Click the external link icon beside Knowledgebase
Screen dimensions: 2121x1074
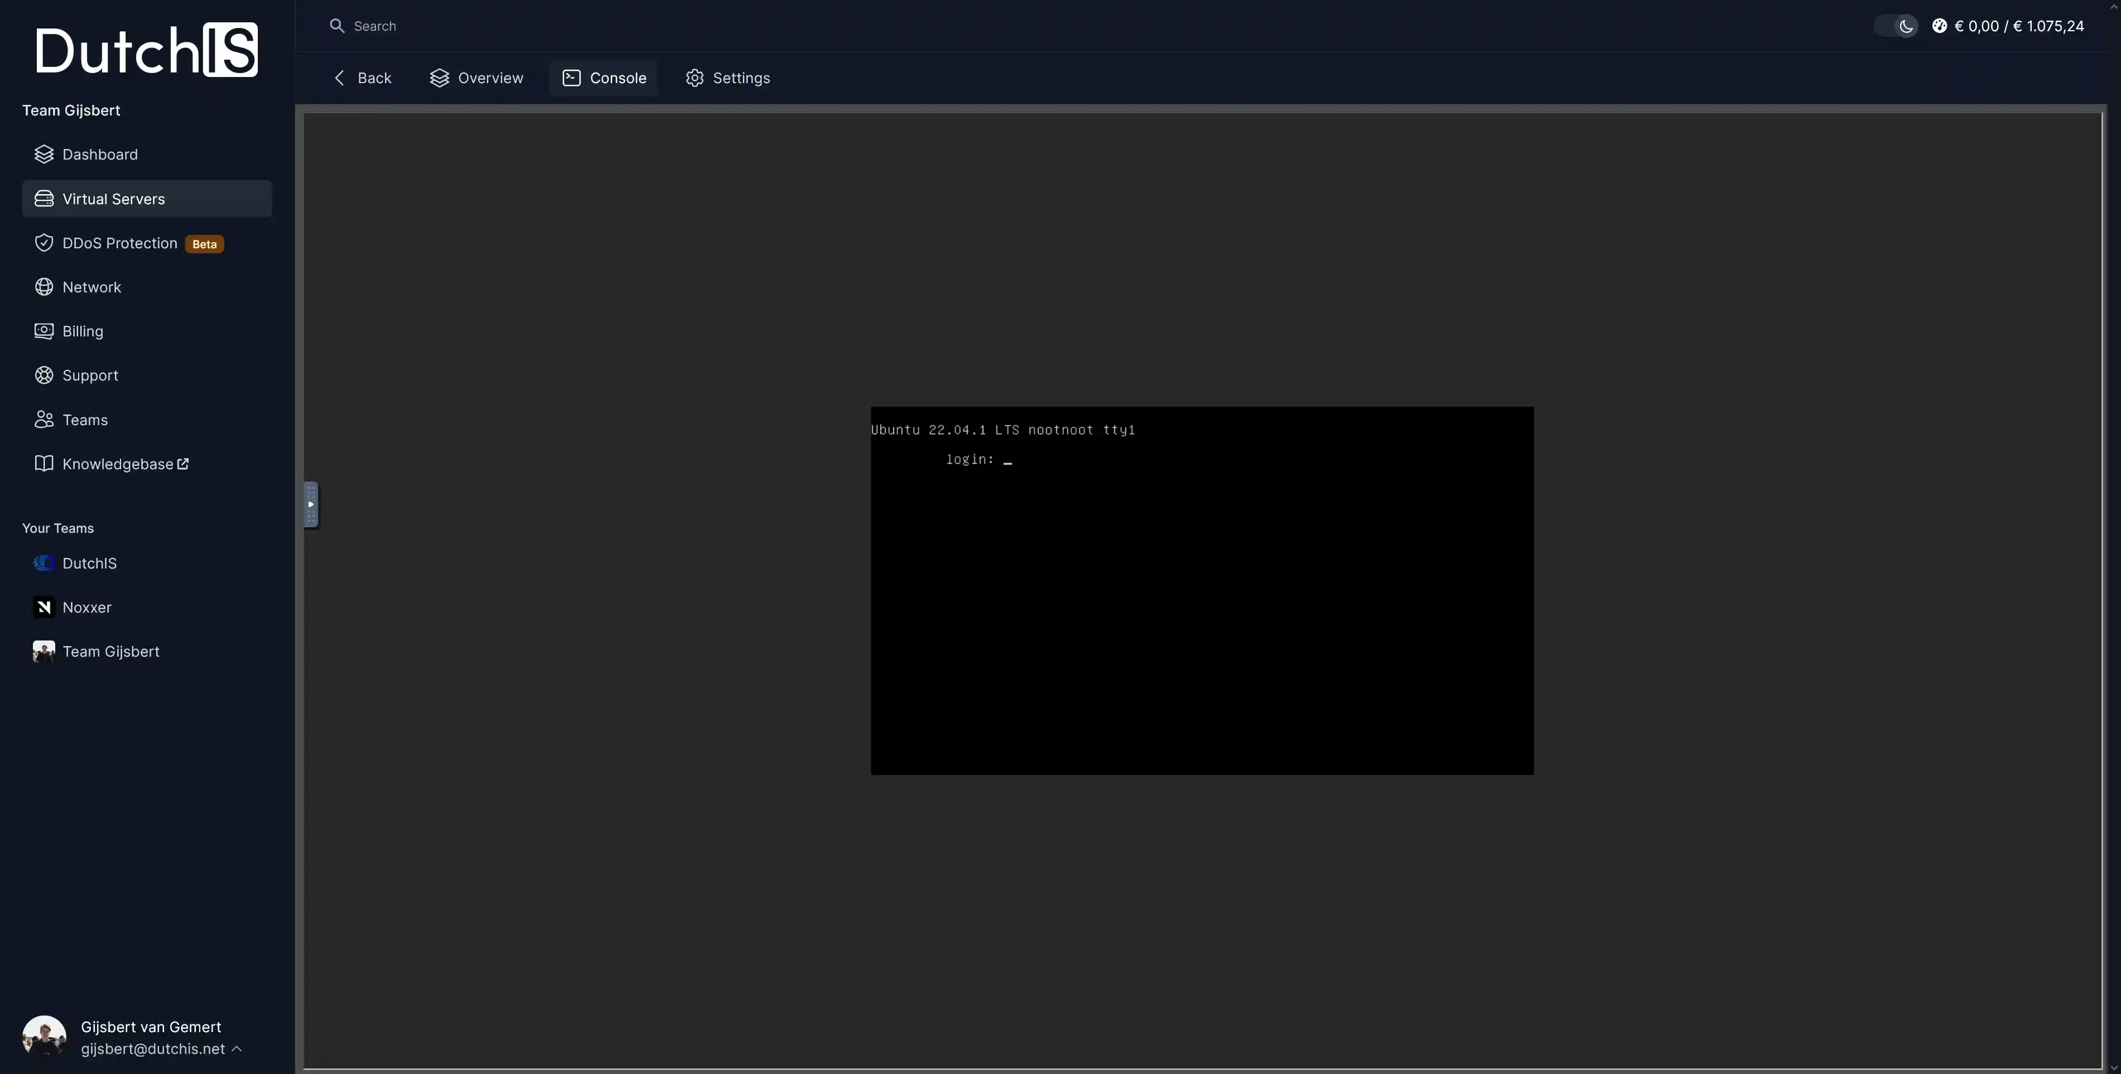click(183, 463)
